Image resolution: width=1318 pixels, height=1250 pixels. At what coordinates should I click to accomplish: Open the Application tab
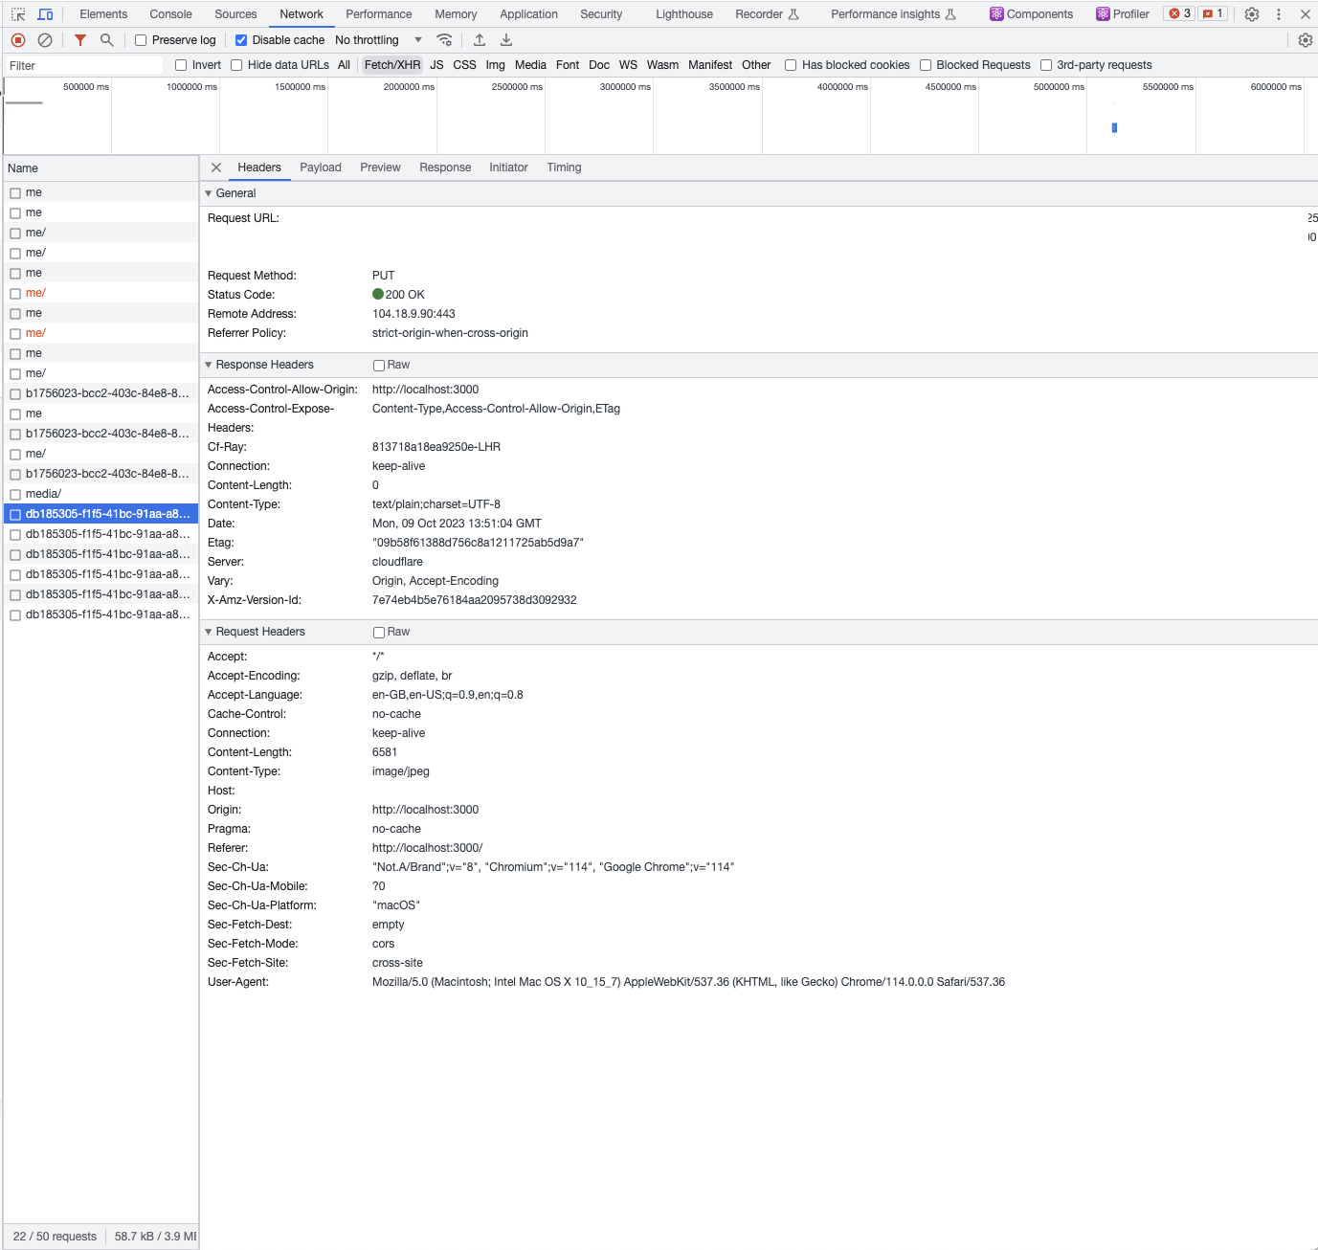click(x=528, y=14)
